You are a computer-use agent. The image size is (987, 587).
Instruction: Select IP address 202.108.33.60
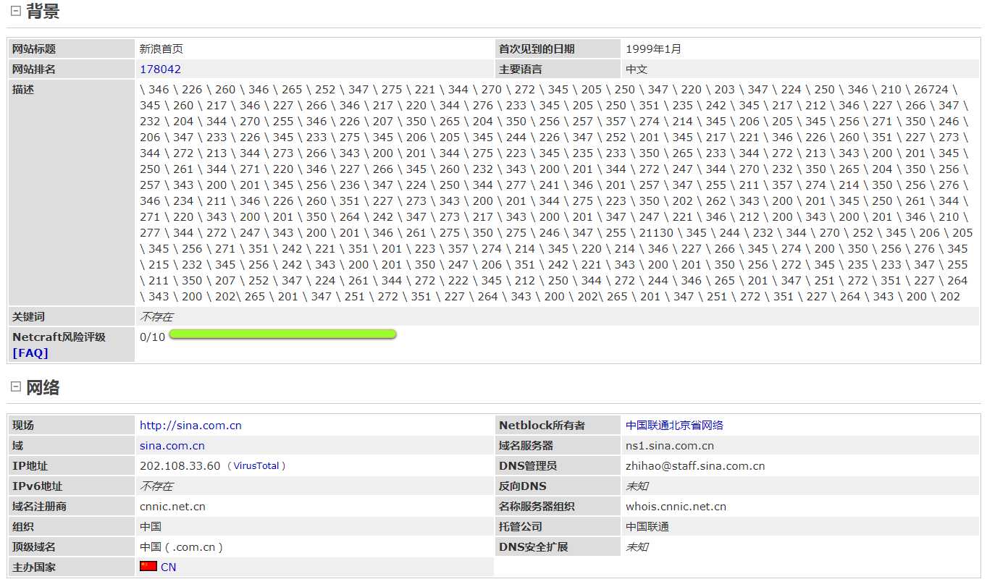click(180, 466)
